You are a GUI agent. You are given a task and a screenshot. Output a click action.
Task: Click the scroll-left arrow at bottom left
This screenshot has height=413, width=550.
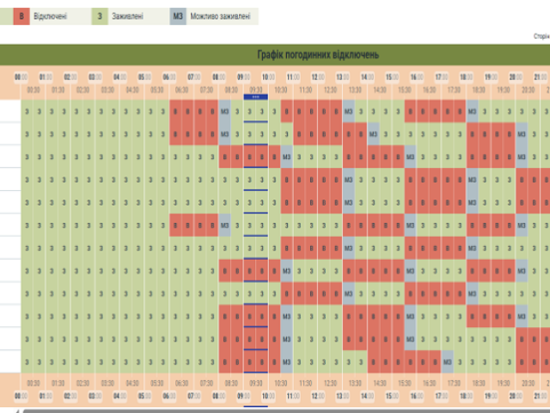pyautogui.click(x=18, y=410)
